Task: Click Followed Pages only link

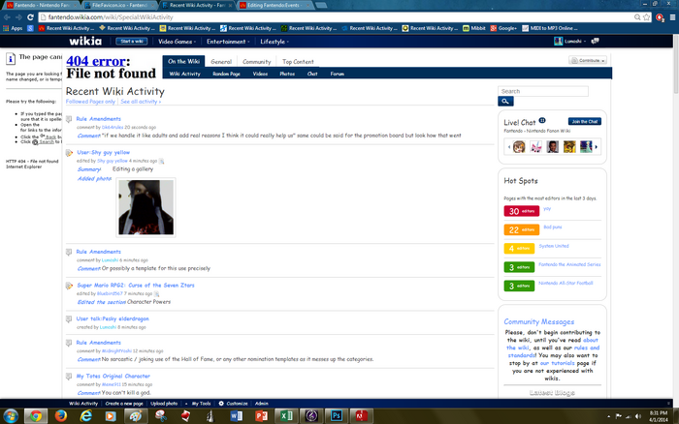Action: 90,102
